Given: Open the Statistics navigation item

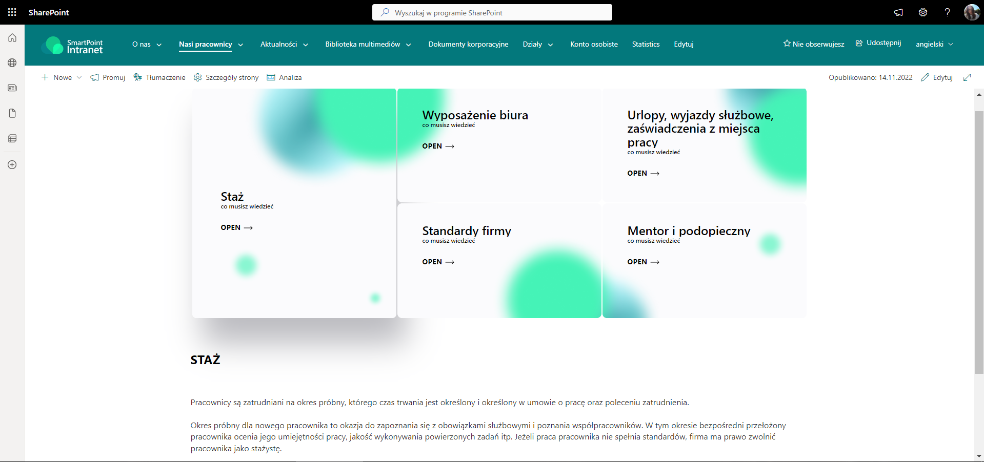Looking at the screenshot, I should coord(646,45).
